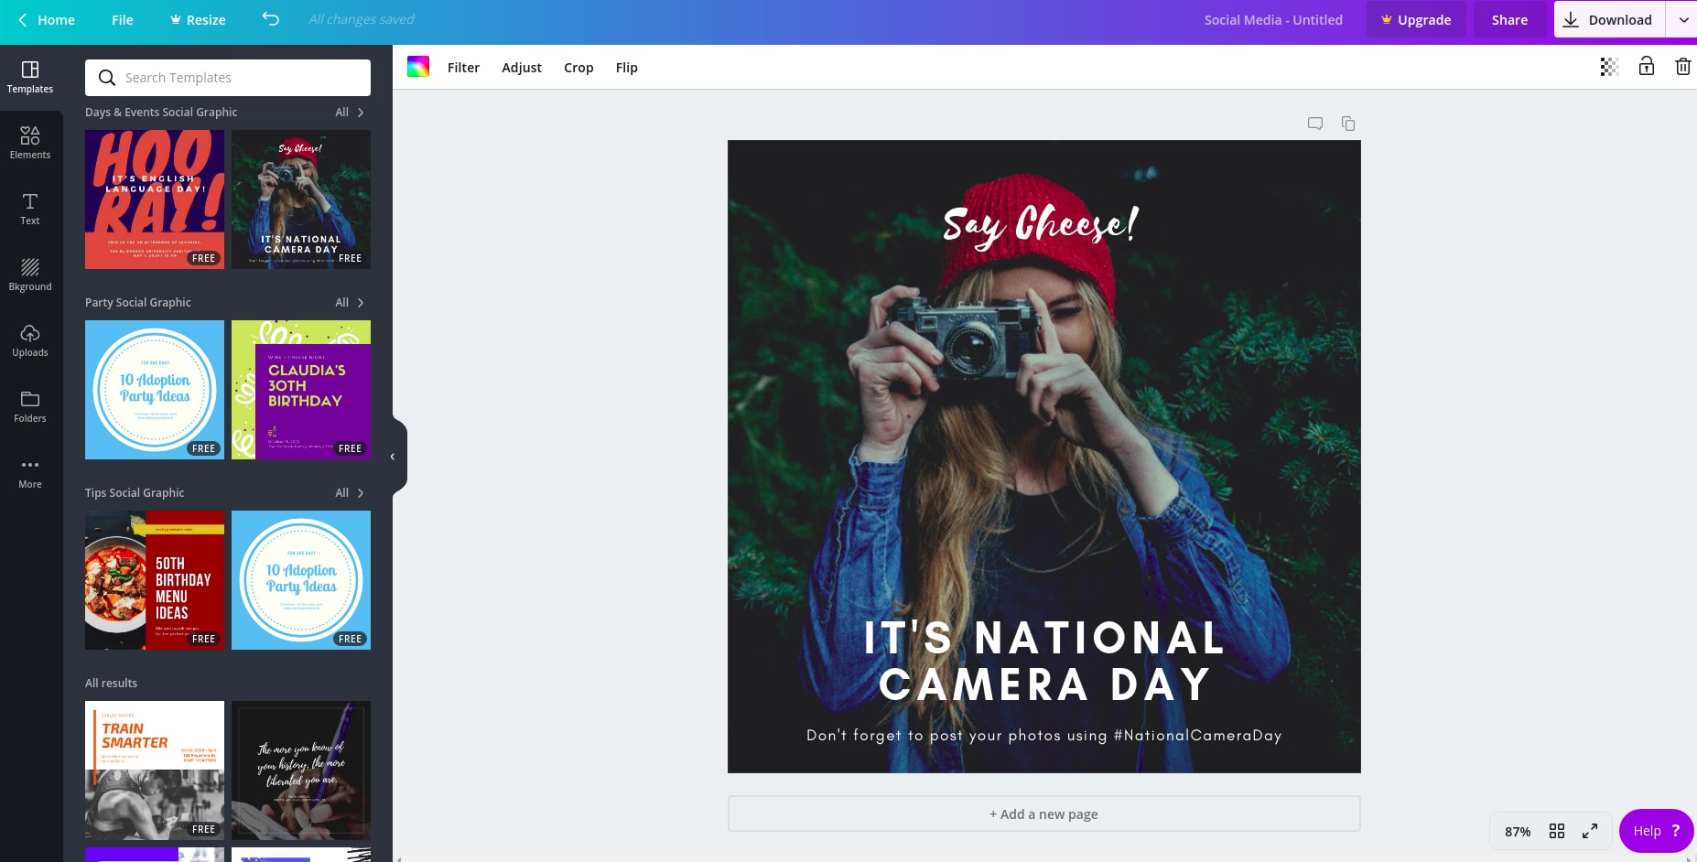Collapse the side panel arrow
This screenshot has height=862, width=1697.
click(x=393, y=456)
